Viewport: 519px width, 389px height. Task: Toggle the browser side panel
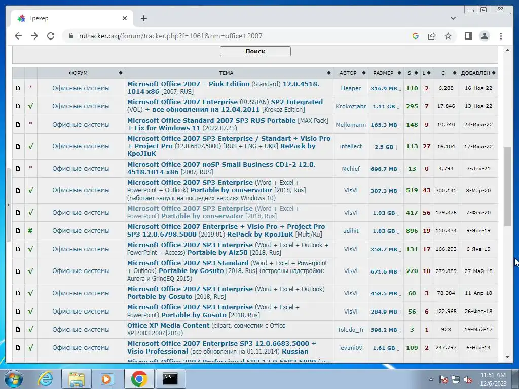[468, 36]
